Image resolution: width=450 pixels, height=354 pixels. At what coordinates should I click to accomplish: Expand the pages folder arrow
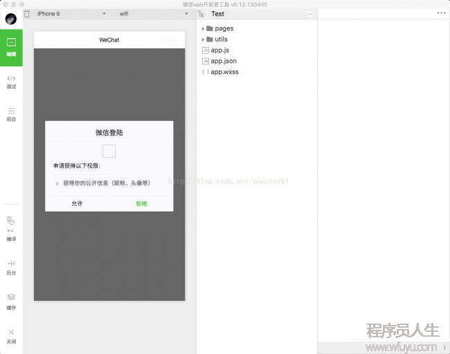coord(203,28)
